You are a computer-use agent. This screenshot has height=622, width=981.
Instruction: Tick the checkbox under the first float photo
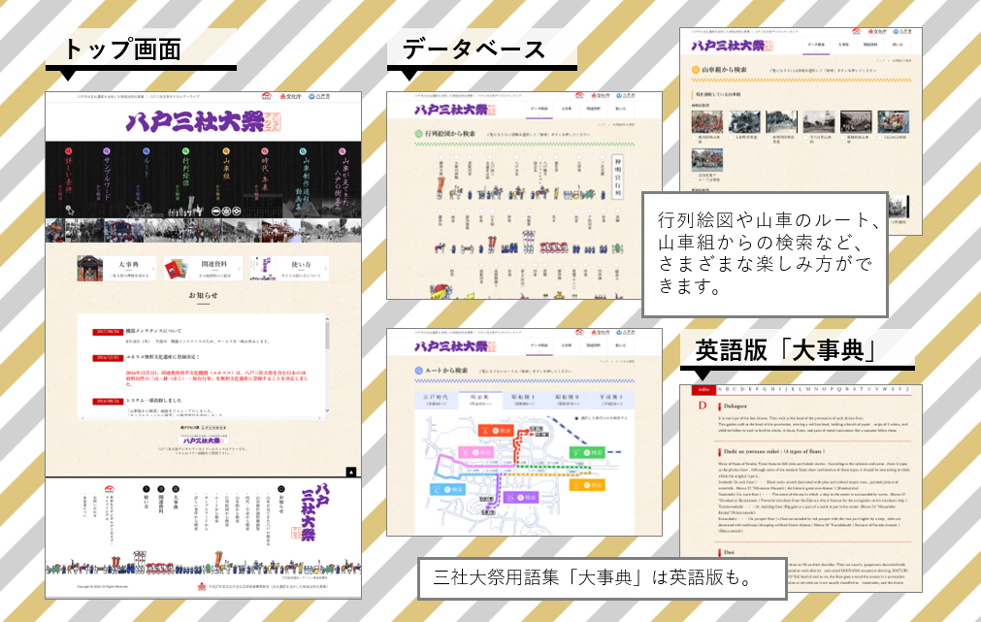(x=695, y=137)
